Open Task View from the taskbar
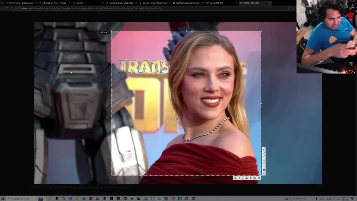Viewport: 357px width, 201px height. (x=49, y=198)
